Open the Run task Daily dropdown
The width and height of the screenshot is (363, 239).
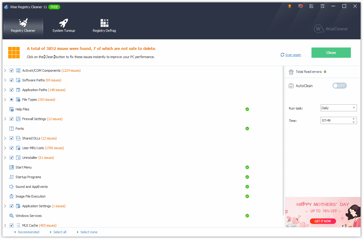338,108
